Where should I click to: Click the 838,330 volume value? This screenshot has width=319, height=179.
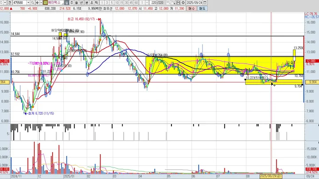click(x=50, y=8)
